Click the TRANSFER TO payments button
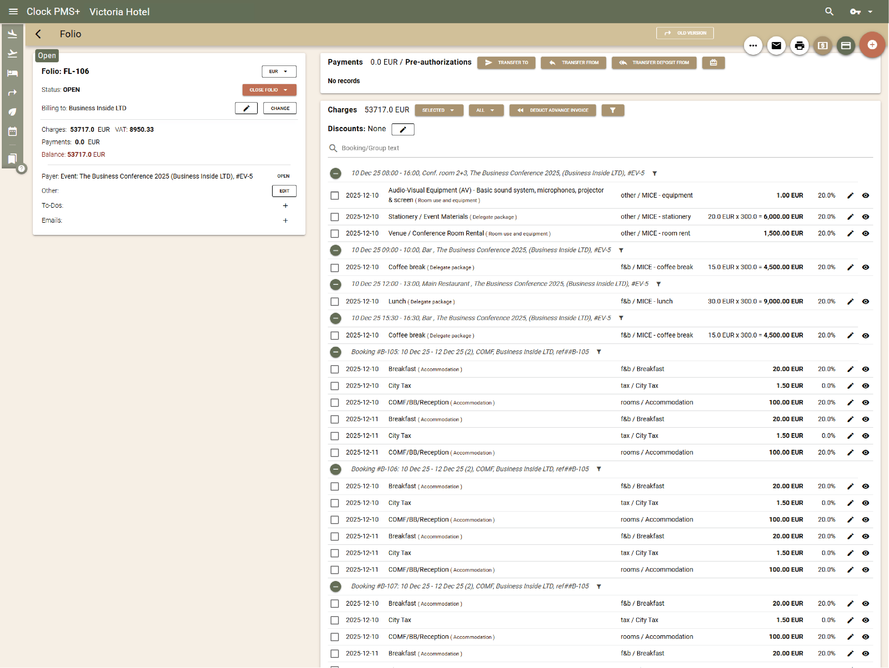The width and height of the screenshot is (889, 668). click(x=506, y=63)
